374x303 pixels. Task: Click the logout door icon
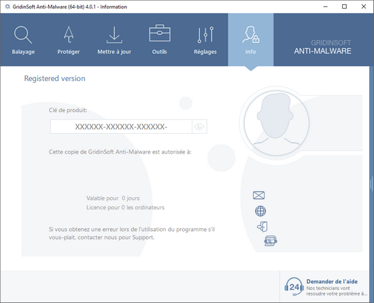[262, 226]
